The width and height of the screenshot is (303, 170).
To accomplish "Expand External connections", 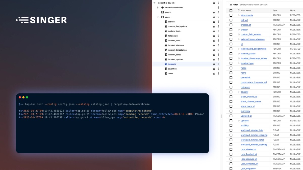I will pos(158,7).
